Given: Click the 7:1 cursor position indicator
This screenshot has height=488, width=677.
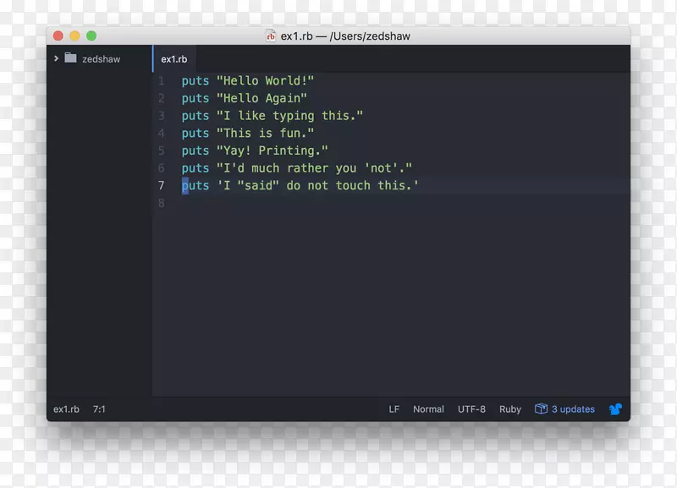Looking at the screenshot, I should [x=99, y=408].
